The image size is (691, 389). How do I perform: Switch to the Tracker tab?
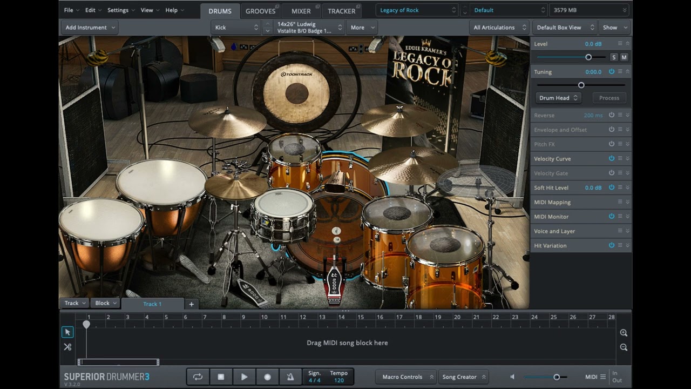[x=342, y=11]
